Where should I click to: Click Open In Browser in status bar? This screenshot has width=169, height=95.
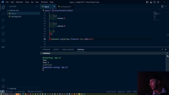tap(35, 92)
